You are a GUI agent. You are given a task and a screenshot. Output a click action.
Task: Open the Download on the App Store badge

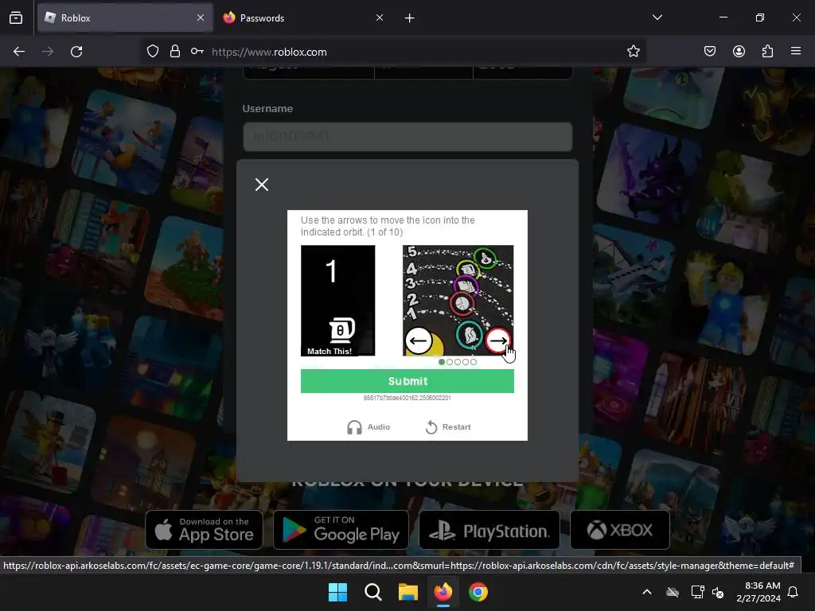[205, 530]
